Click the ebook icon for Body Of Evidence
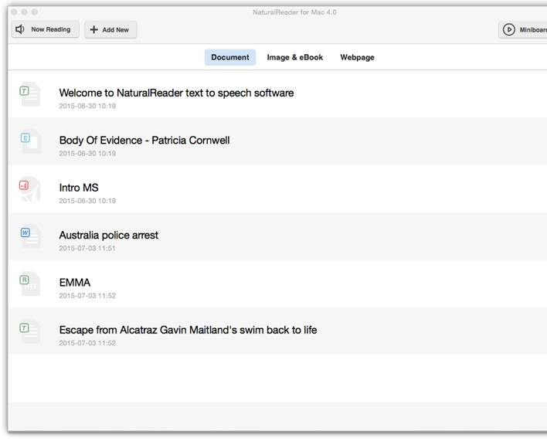The width and height of the screenshot is (547, 441). (30, 141)
